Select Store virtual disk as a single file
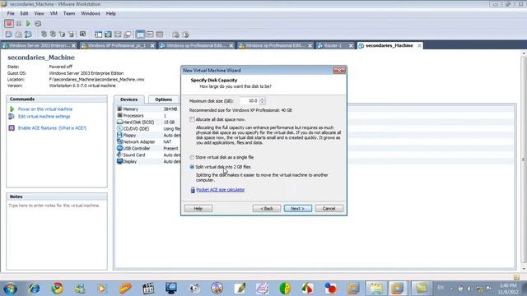Viewport: 527px width, 296px height. pos(192,157)
